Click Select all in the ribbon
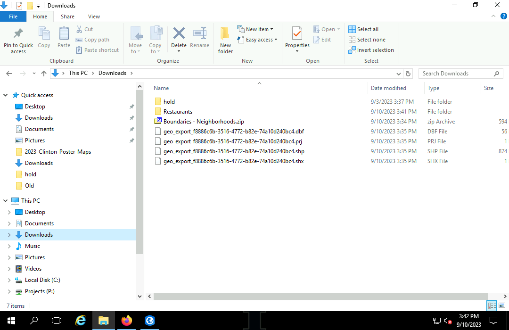 pos(363,29)
